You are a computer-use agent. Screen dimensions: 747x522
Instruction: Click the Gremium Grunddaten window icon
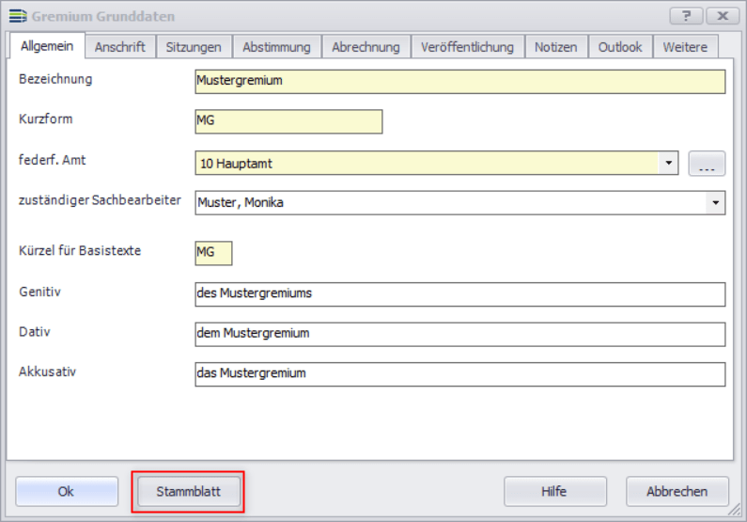(x=18, y=16)
